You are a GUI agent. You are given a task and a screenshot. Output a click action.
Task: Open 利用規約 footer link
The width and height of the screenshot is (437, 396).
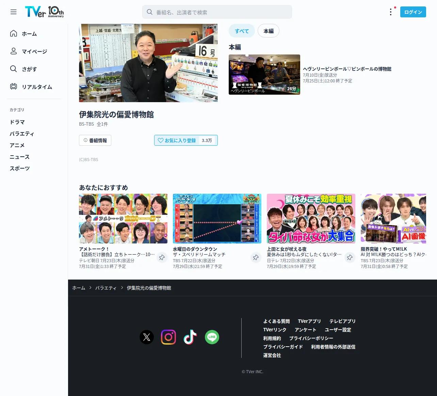(272, 338)
